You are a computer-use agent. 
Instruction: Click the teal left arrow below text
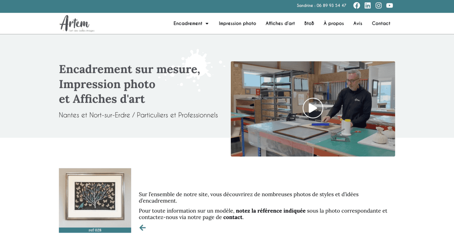(x=142, y=228)
